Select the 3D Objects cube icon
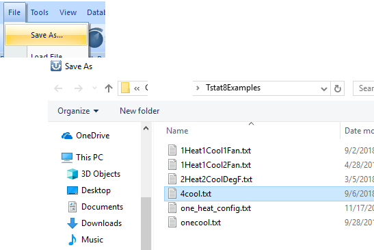The width and height of the screenshot is (374, 250). pyautogui.click(x=72, y=174)
